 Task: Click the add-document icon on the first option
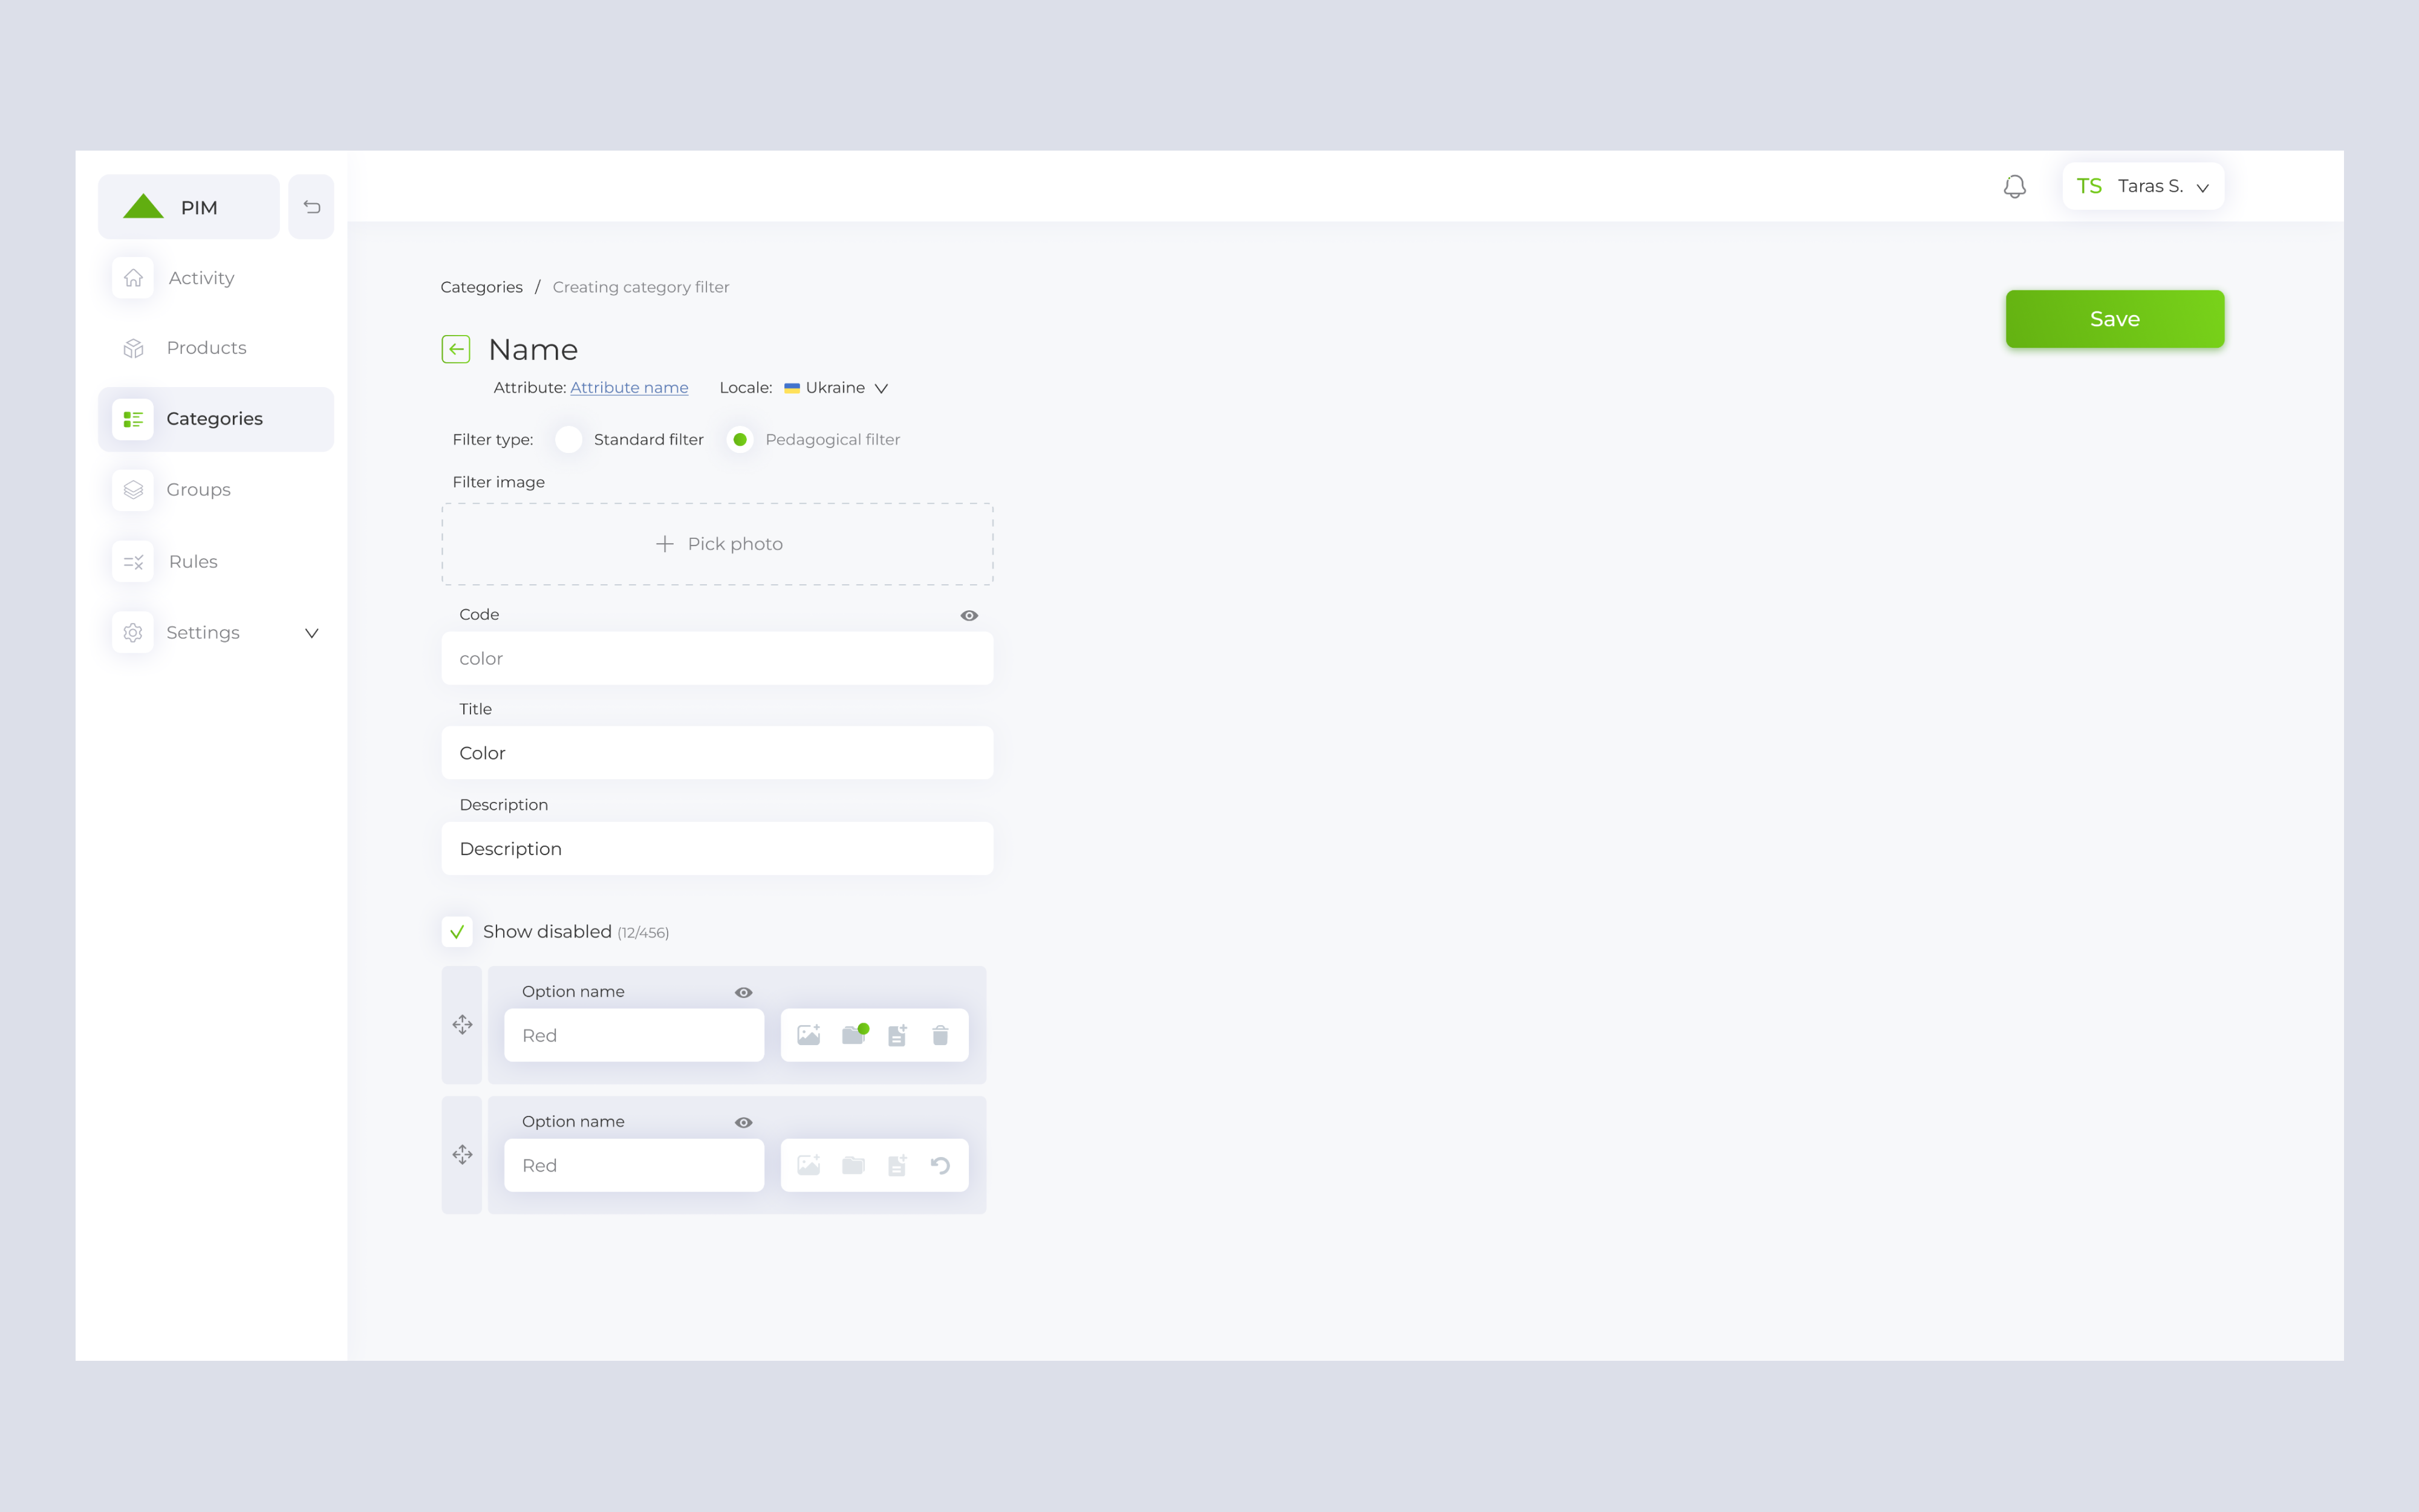[x=897, y=1035]
